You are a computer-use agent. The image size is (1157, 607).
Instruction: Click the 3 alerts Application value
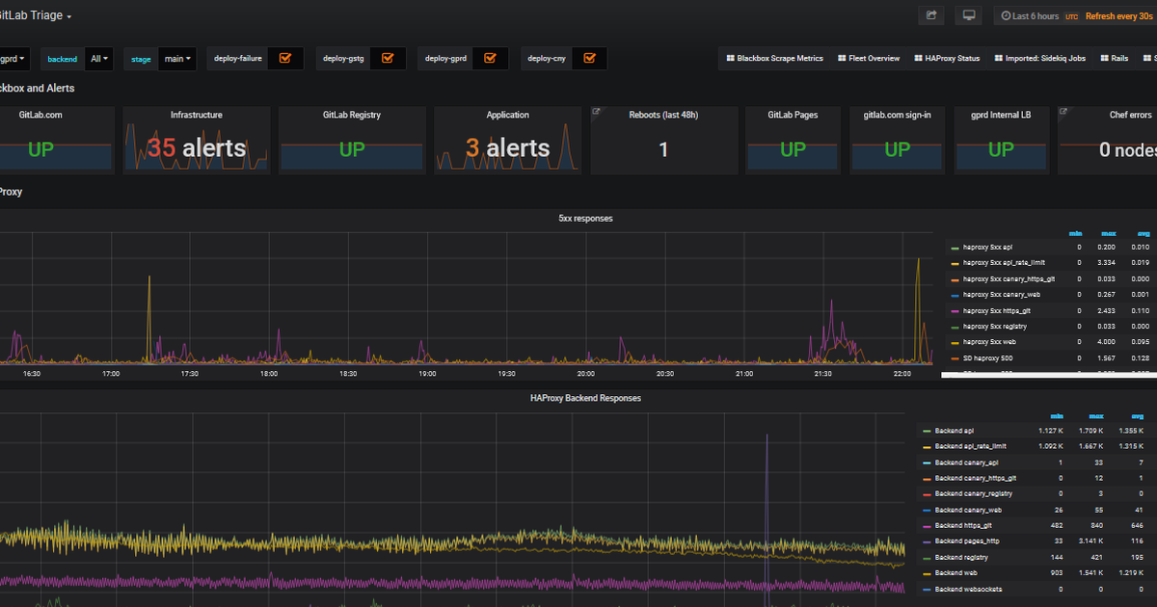coord(507,148)
